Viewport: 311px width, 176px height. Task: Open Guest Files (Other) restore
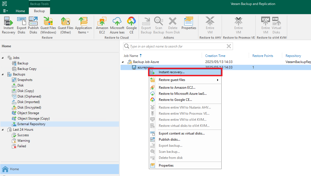(x=66, y=25)
